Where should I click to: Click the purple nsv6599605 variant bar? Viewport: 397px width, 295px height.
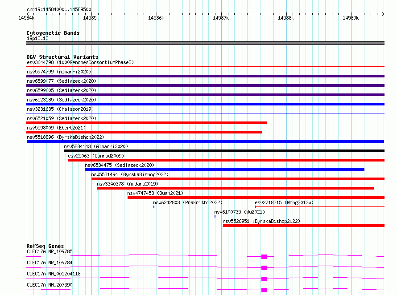click(205, 95)
